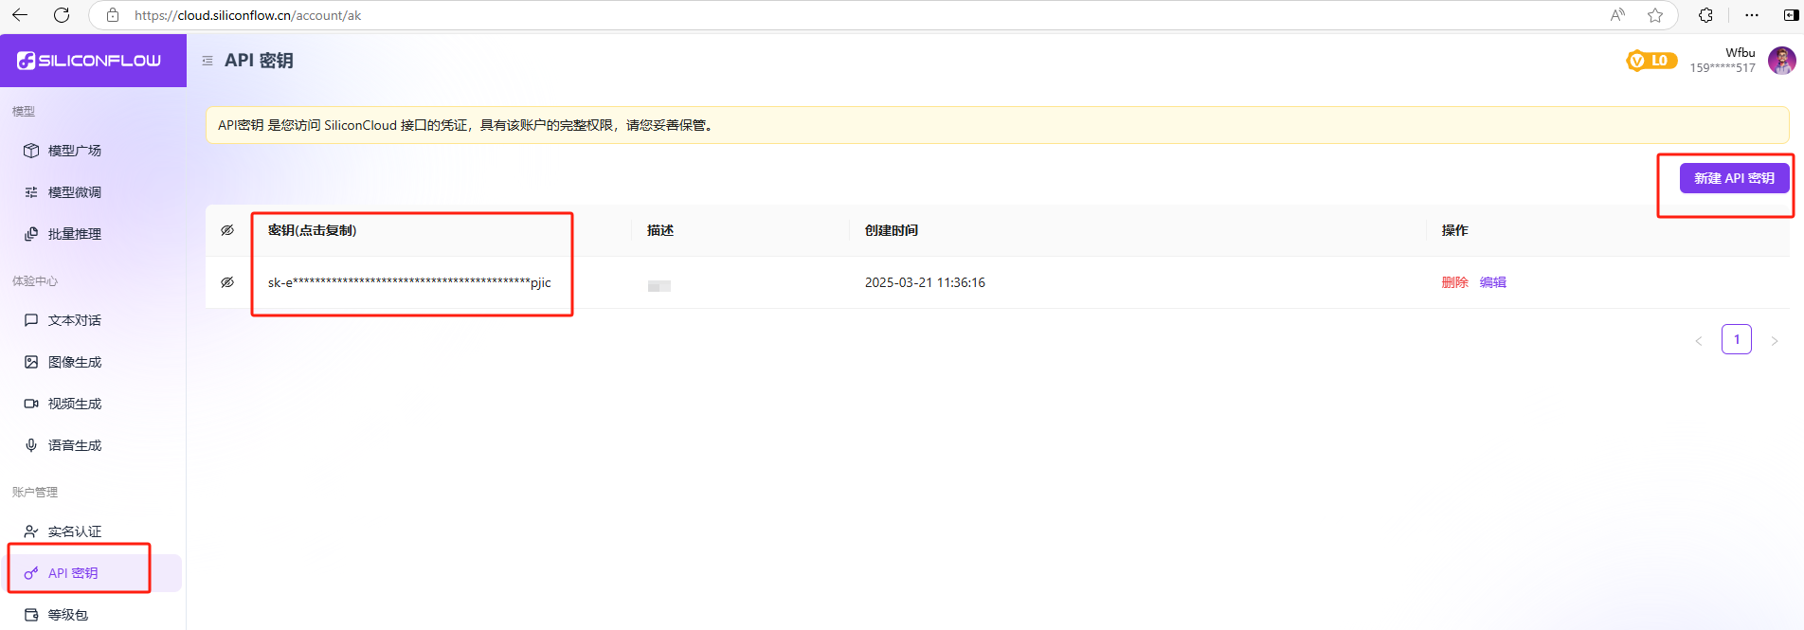Copy the masked sk-e API key
Viewport: 1804px width, 630px height.
409,282
